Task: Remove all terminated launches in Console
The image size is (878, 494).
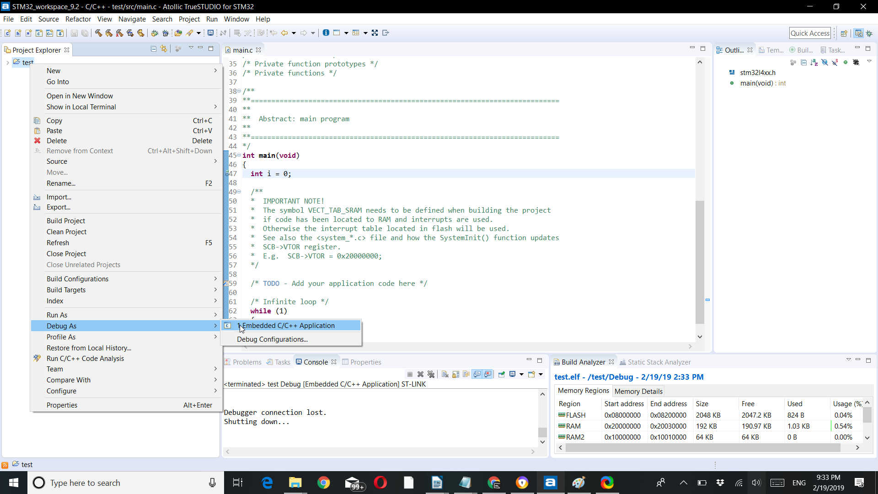Action: 431,374
